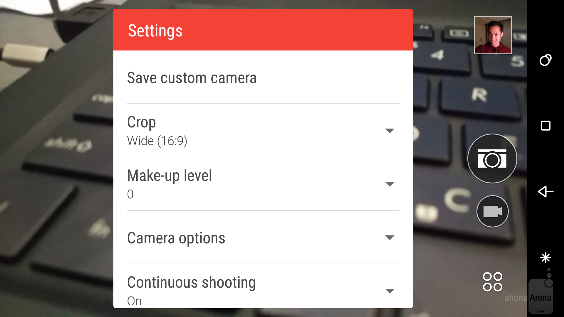The image size is (564, 317).
Task: Tap the overlapping circles navigation icon
Action: click(545, 60)
